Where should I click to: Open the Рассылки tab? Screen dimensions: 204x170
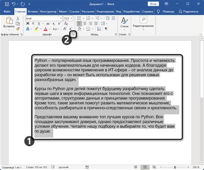pos(88,12)
